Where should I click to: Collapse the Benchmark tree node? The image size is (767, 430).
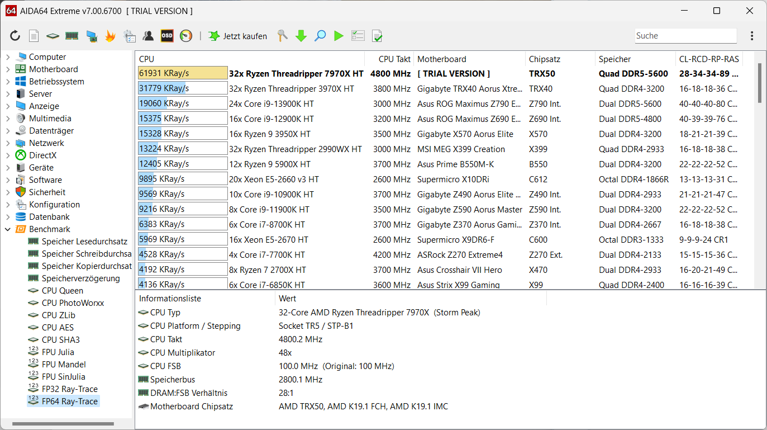(x=8, y=229)
